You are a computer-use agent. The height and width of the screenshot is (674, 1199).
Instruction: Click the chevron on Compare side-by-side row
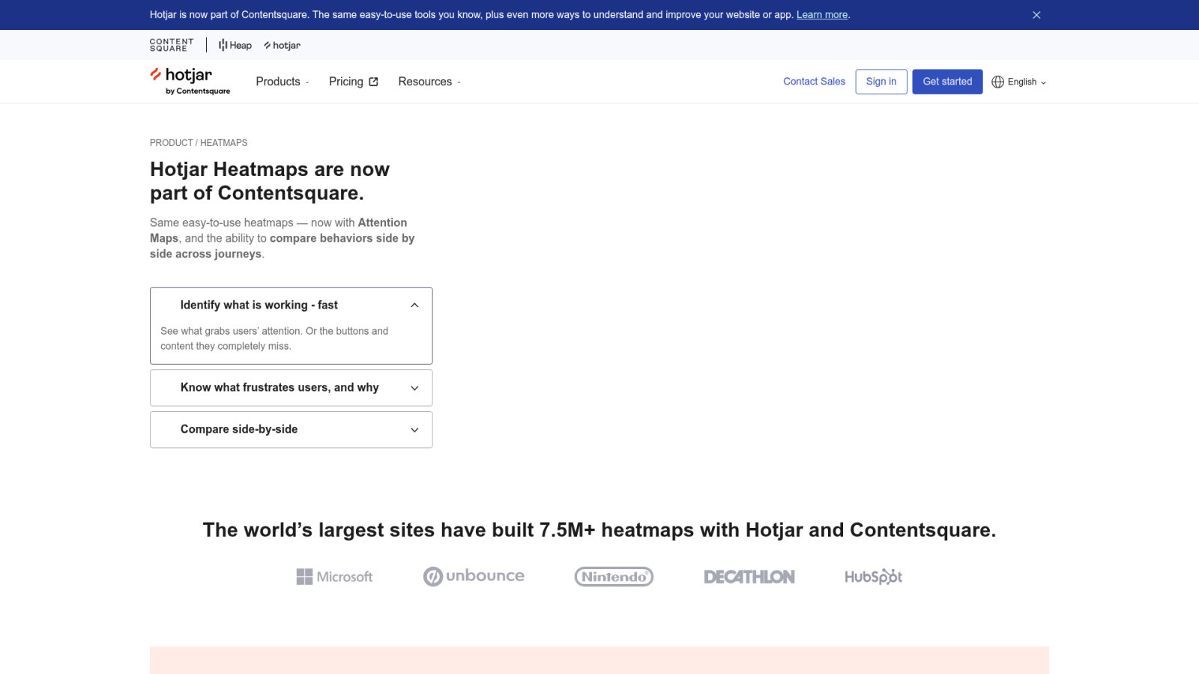(x=414, y=430)
